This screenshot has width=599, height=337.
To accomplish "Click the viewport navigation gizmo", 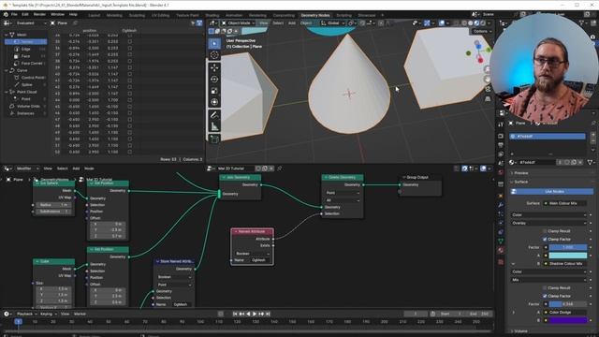I will [x=478, y=52].
